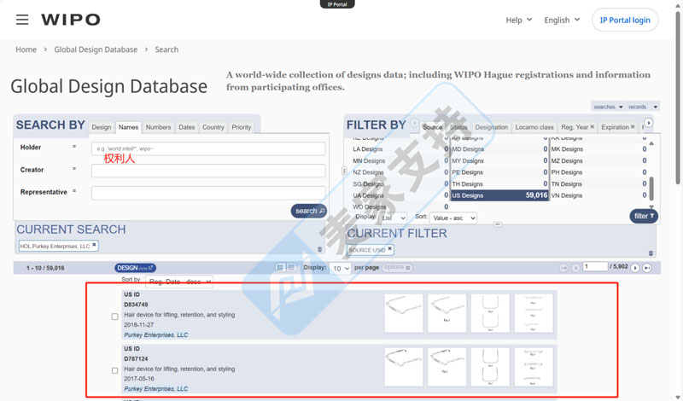
Task: Switch to the Country search tab
Action: tap(213, 127)
